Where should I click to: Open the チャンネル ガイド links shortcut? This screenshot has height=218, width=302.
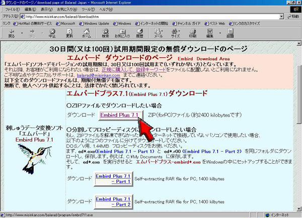186,24
